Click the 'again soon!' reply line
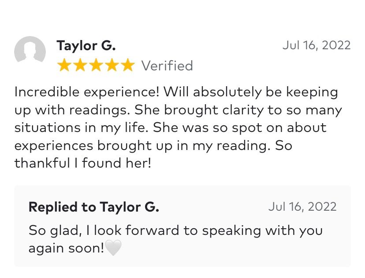Image resolution: width=365 pixels, height=278 pixels. tap(66, 248)
